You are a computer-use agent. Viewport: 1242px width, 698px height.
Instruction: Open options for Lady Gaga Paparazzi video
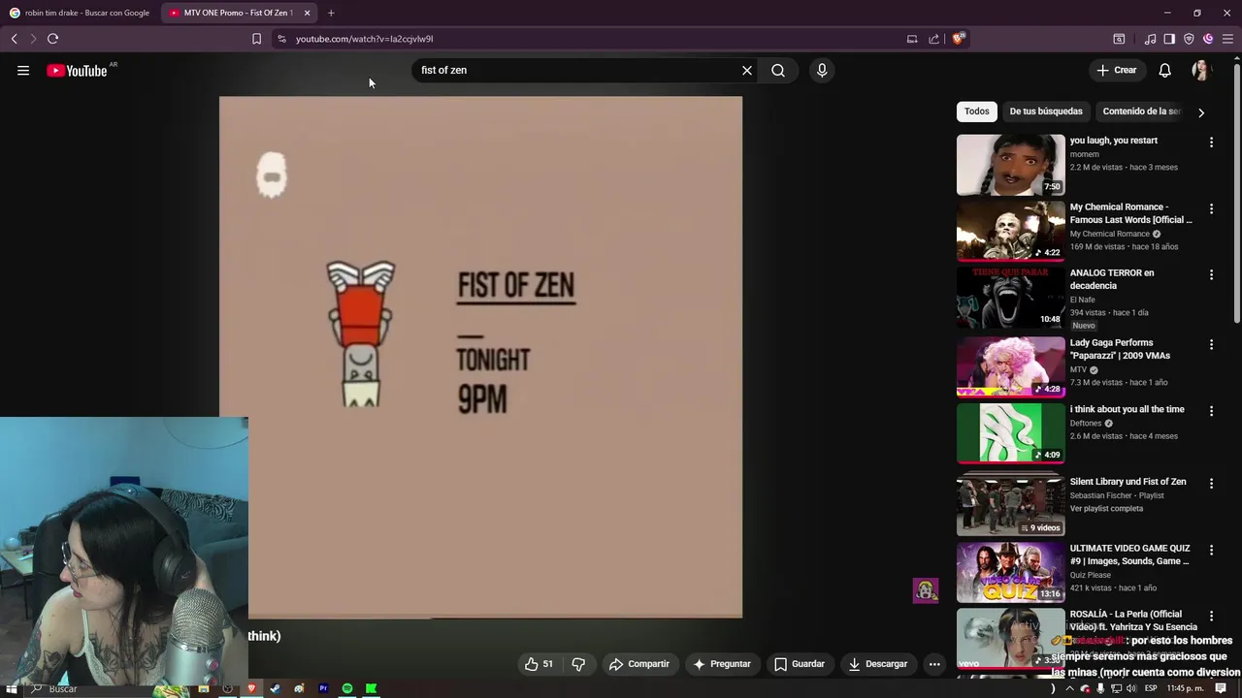[x=1211, y=344]
